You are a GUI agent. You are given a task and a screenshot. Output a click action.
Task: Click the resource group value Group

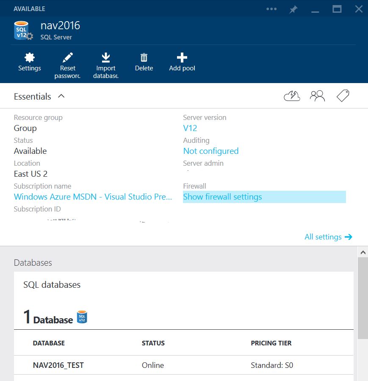tap(25, 128)
